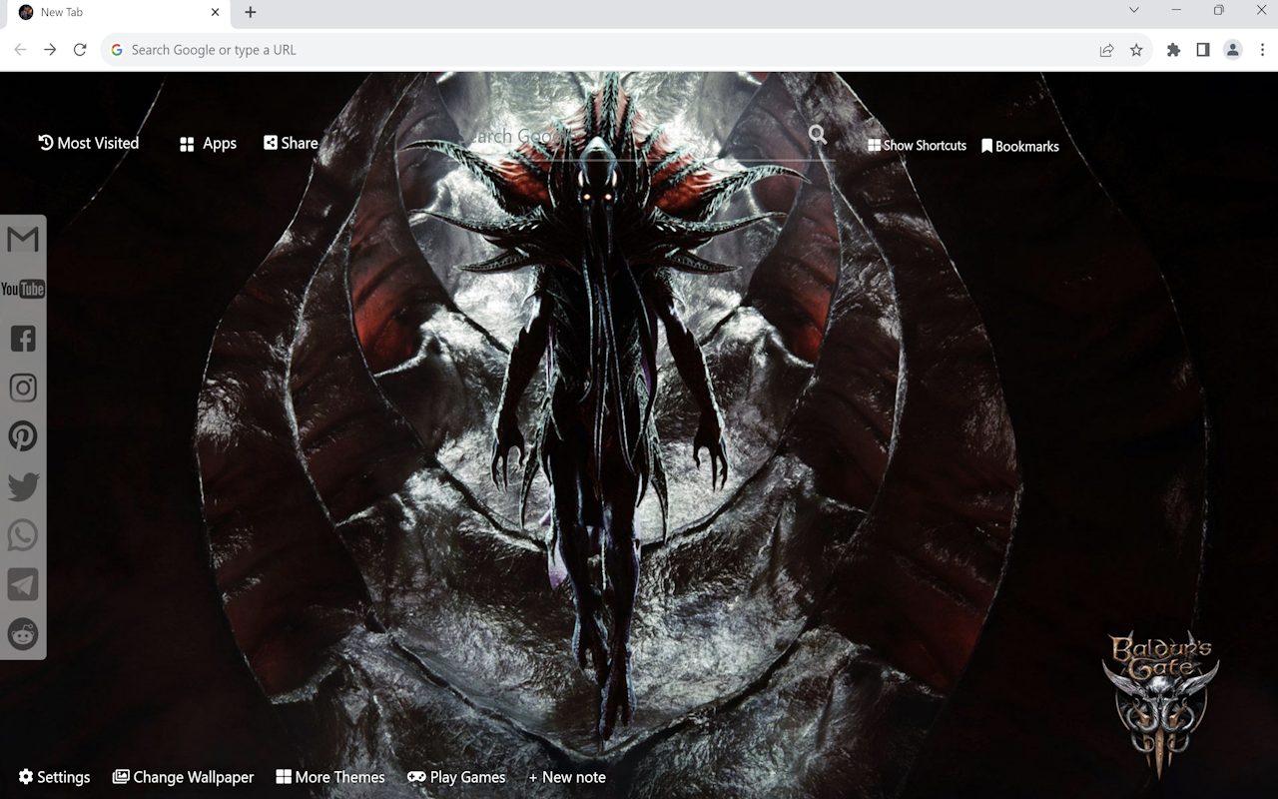Image resolution: width=1278 pixels, height=799 pixels.
Task: Toggle Show Shortcuts
Action: tap(917, 145)
